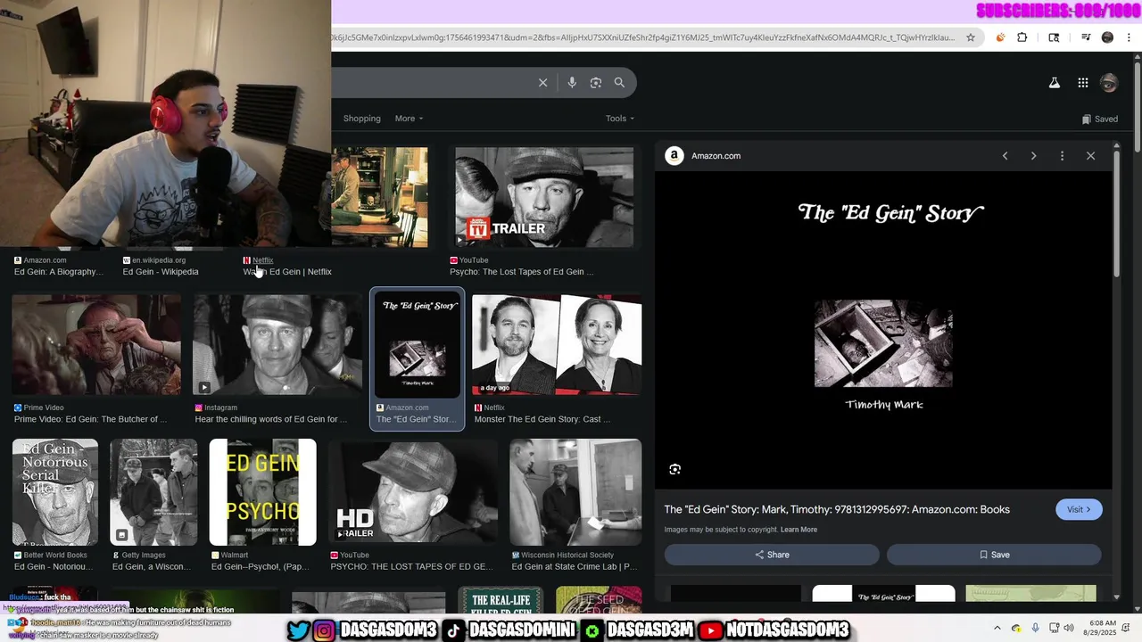Click the magnifying glass search icon
Viewport: 1142px width, 642px height.
pos(619,83)
